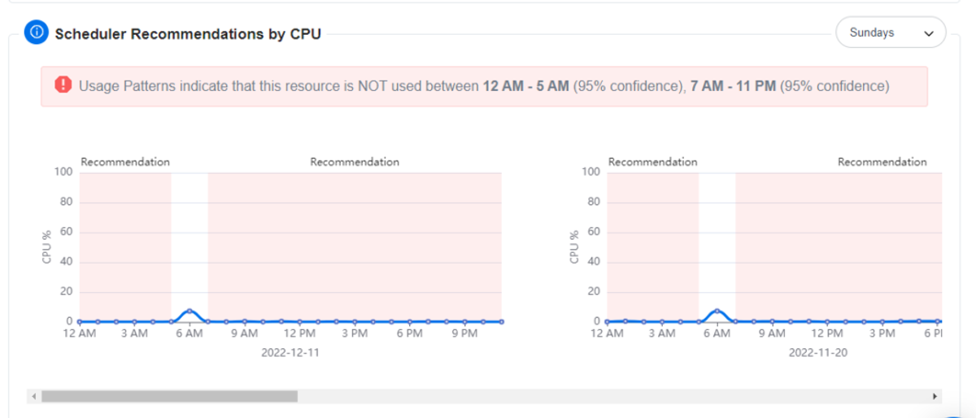Click the blue info icon beside Scheduler Recommendations
The width and height of the screenshot is (976, 418).
[x=37, y=33]
